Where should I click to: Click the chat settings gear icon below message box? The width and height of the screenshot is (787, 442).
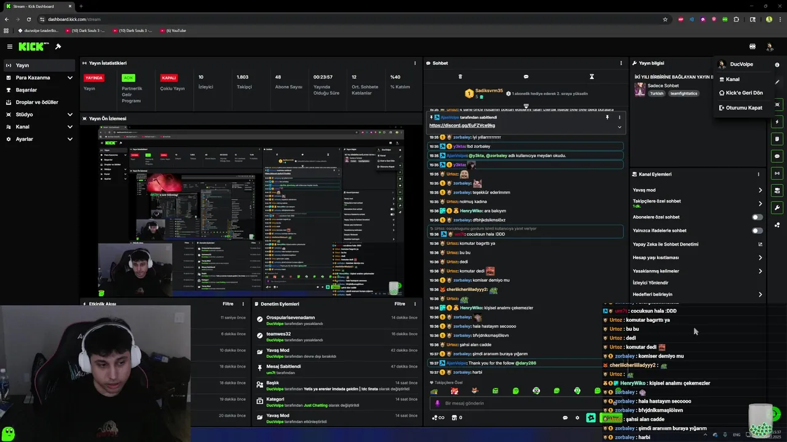577,418
